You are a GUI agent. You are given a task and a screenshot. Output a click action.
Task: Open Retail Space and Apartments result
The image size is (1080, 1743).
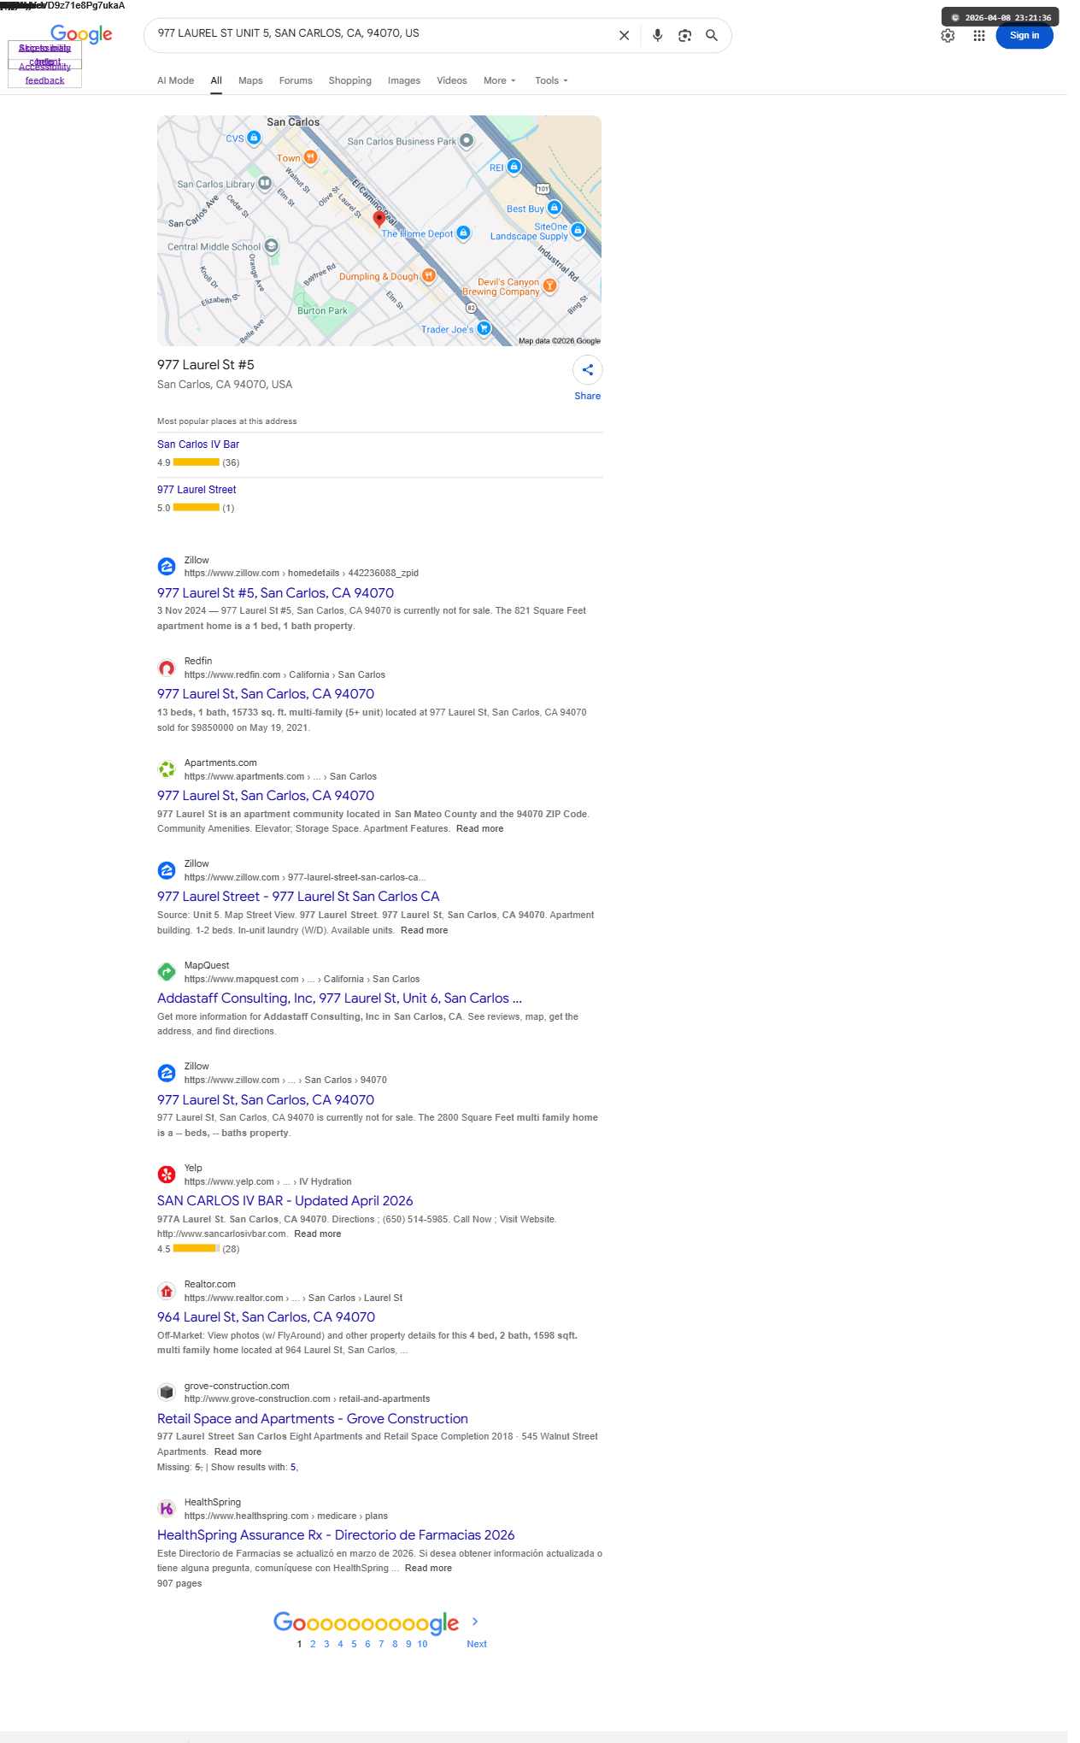click(x=312, y=1418)
